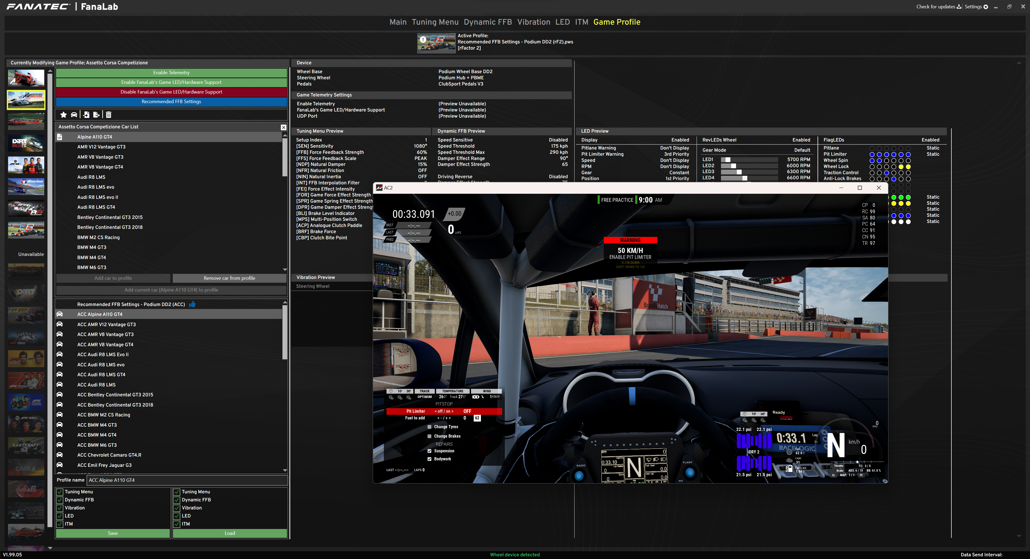Select the DiRT Rally 2.0 game thumbnail
This screenshot has height=559, width=1030.
tap(26, 143)
